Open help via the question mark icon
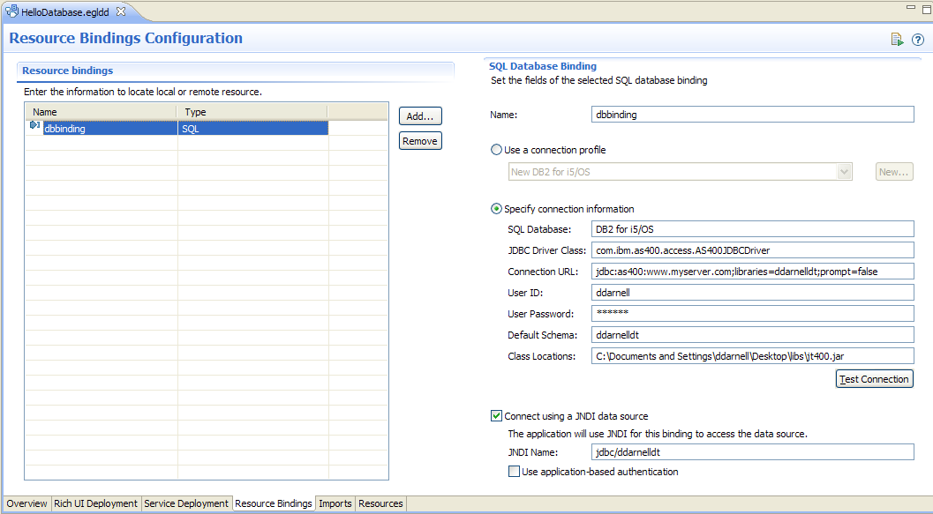This screenshot has height=514, width=933. pyautogui.click(x=918, y=39)
